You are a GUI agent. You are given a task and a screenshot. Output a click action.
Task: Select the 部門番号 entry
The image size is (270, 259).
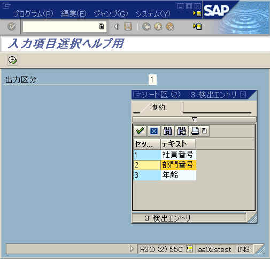coord(179,165)
